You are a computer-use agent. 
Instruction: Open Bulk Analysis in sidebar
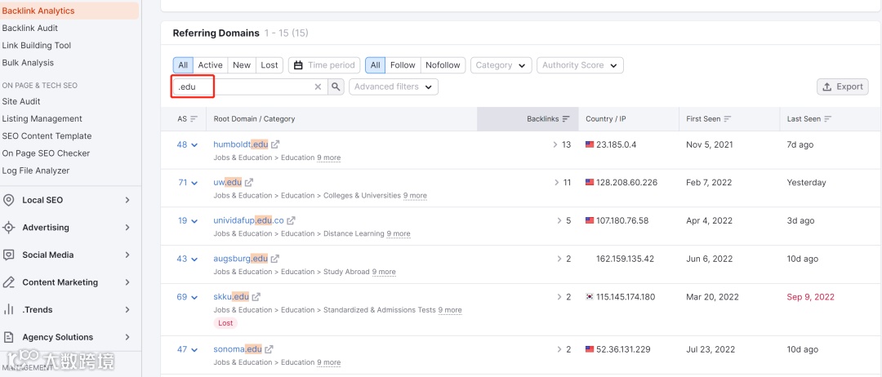coord(28,63)
